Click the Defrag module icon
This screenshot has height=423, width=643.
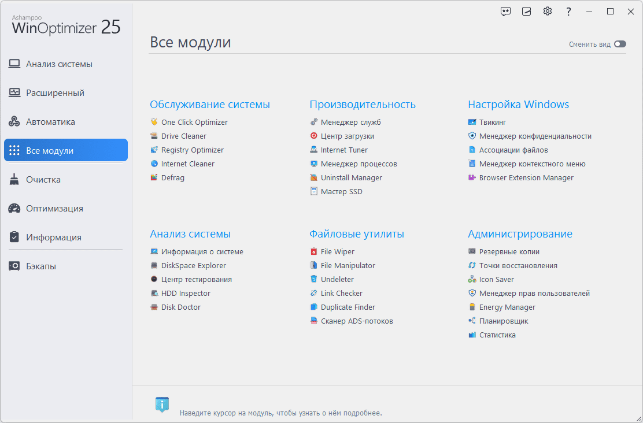(154, 178)
